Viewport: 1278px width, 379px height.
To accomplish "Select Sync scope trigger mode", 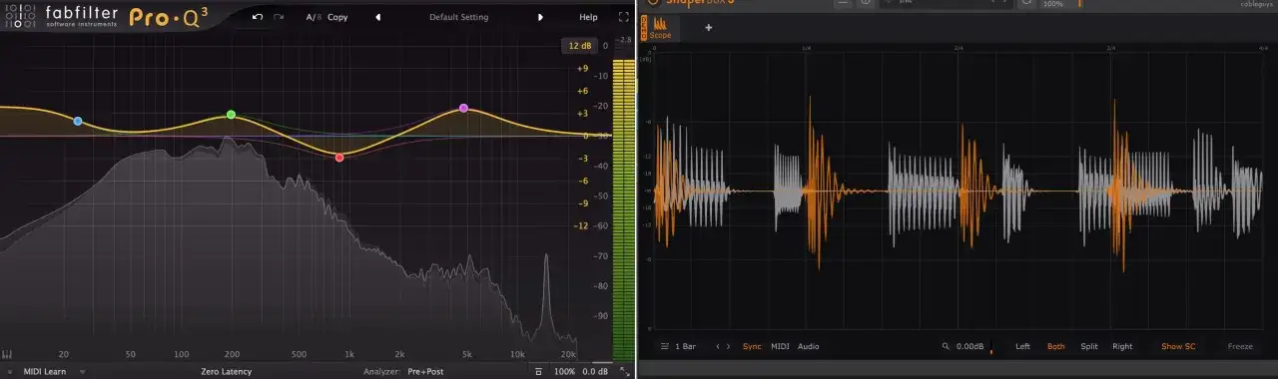I will click(x=752, y=346).
